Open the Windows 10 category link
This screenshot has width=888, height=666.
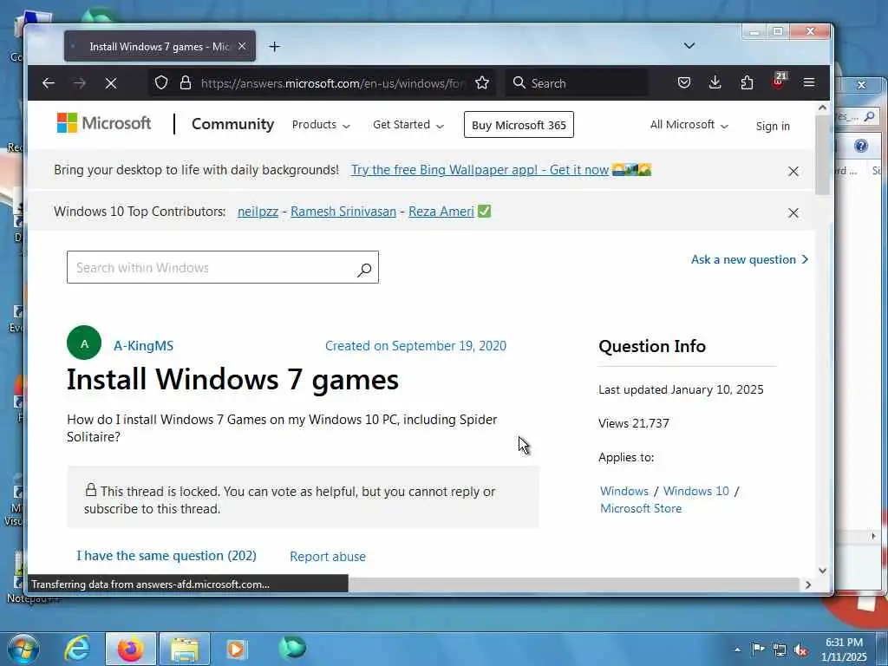(x=696, y=491)
